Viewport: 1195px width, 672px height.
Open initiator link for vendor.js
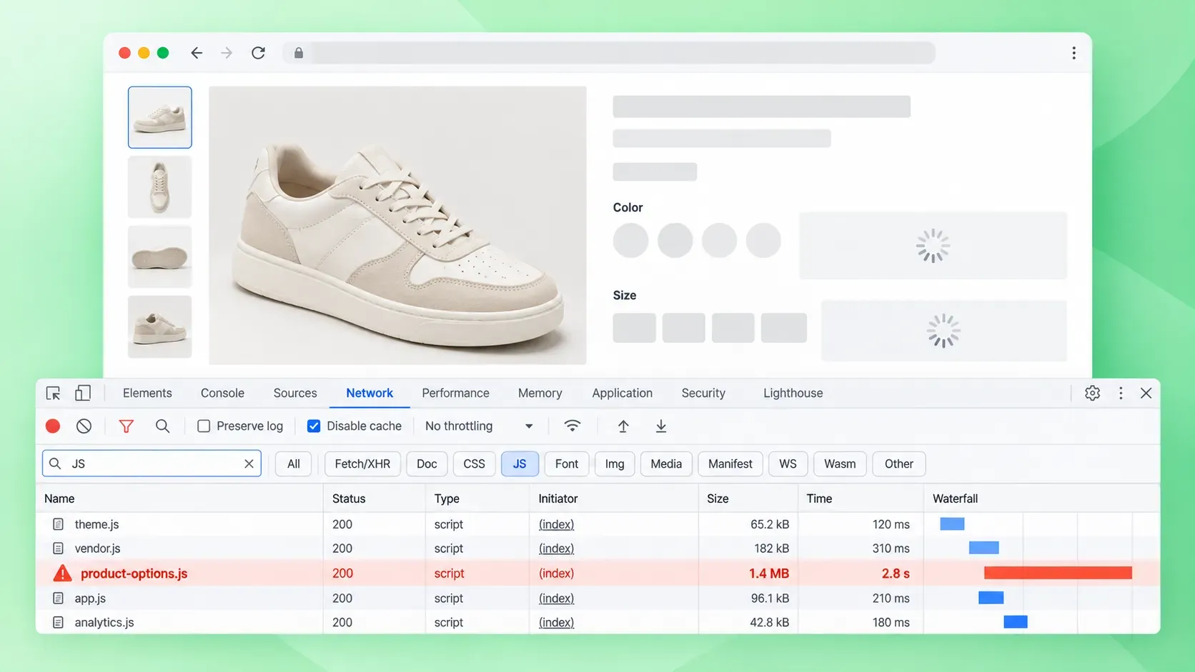(x=556, y=548)
